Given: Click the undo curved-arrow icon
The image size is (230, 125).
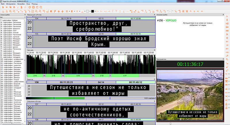Looking at the screenshot, I should click(x=168, y=11).
